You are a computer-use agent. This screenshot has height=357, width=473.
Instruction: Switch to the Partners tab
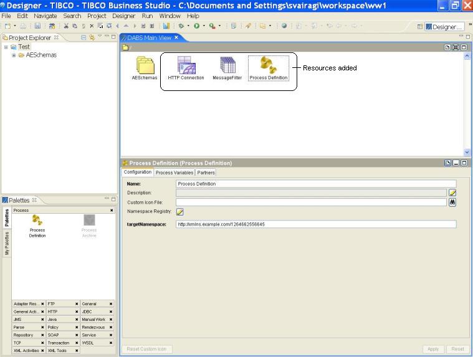click(206, 173)
